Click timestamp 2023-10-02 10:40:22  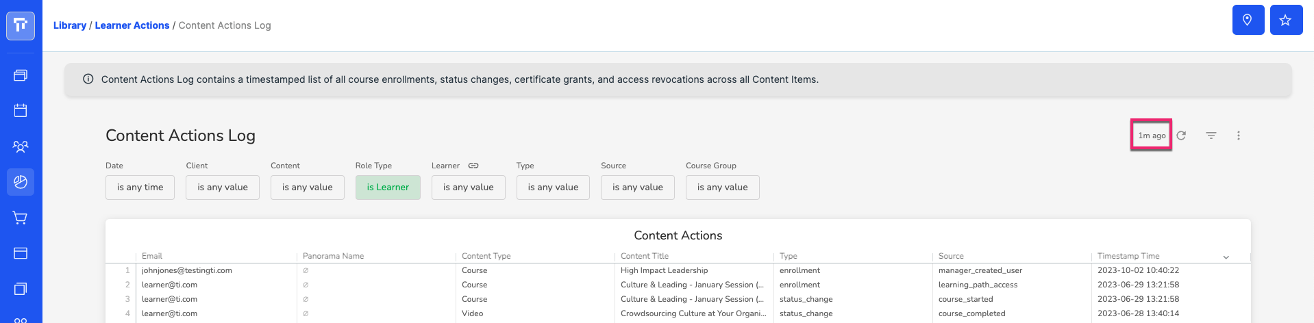[x=1139, y=270]
